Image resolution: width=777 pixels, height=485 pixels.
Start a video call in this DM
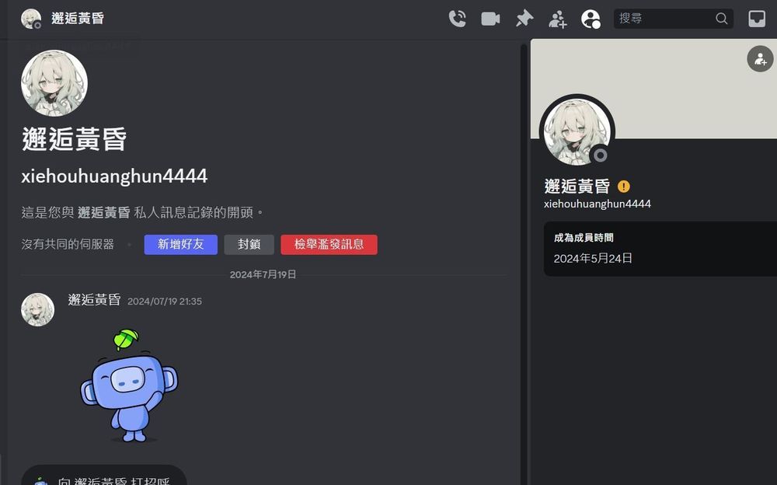pos(490,18)
